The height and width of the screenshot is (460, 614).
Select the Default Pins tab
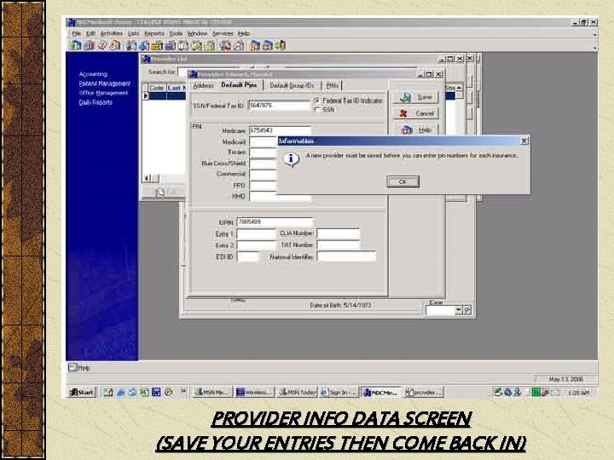(x=239, y=85)
